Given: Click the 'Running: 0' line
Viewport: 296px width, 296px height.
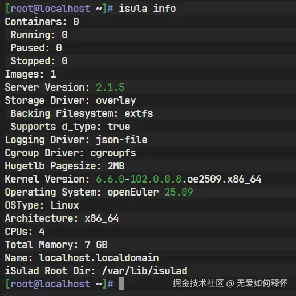Looking at the screenshot, I should tap(39, 35).
